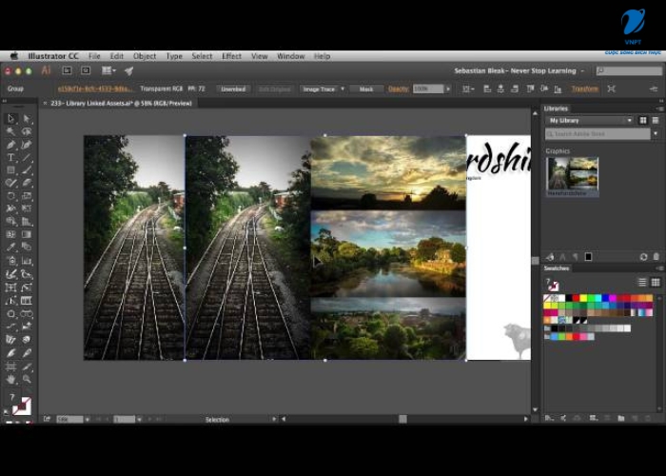The width and height of the screenshot is (666, 476).
Task: Click the Mask button
Action: pos(366,89)
